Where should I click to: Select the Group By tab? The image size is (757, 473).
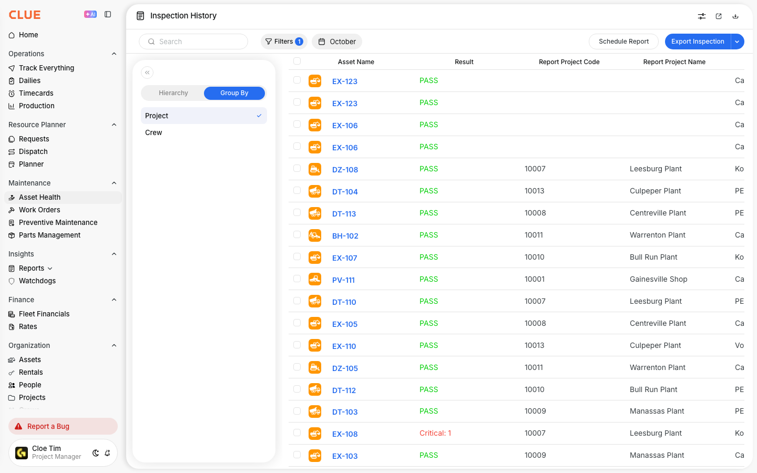(234, 93)
